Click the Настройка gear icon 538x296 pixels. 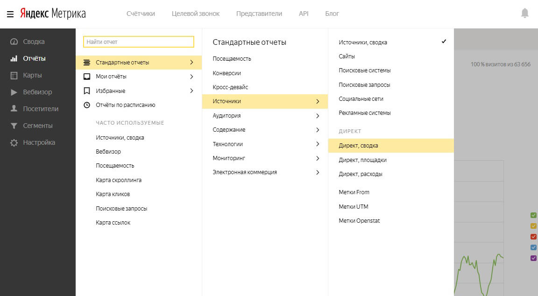tap(14, 142)
